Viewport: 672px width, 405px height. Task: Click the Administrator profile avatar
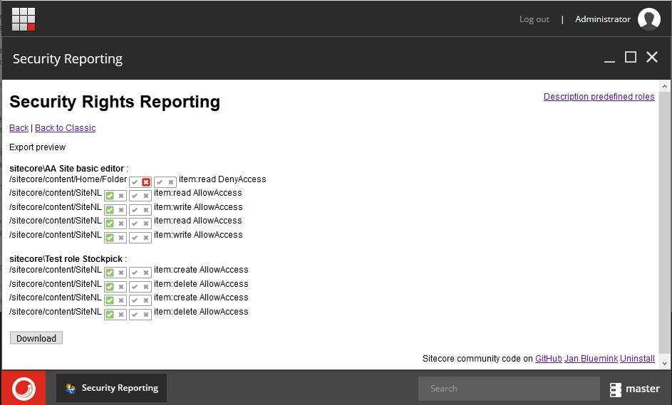tap(649, 19)
